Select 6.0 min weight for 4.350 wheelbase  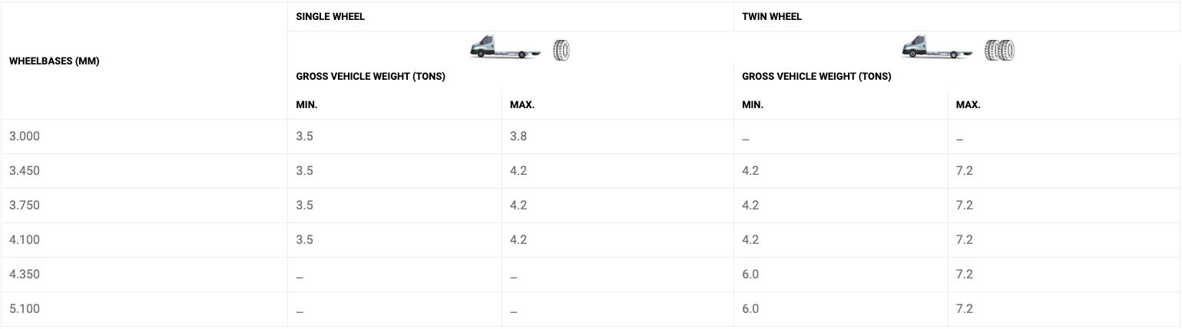click(x=750, y=275)
